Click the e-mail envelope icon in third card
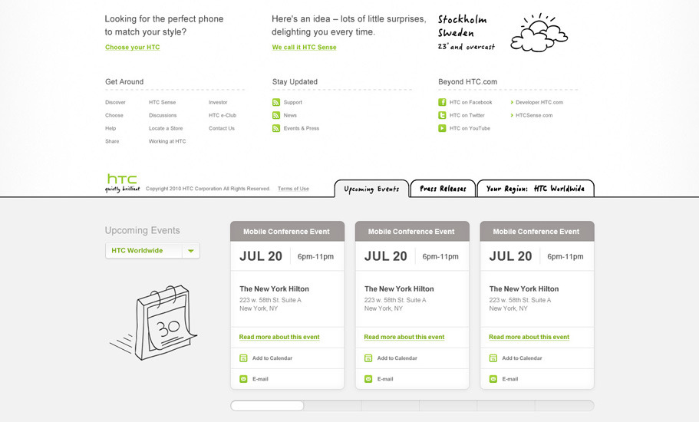 pos(493,379)
